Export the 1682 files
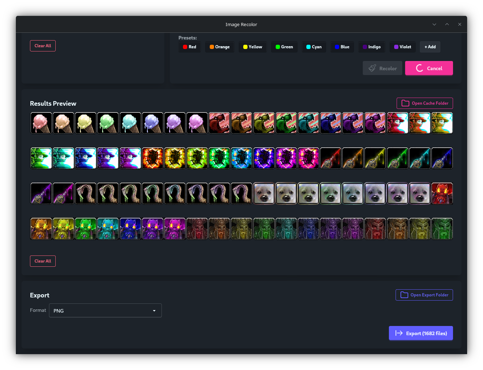Screen dimensions: 483x370 click(421, 333)
